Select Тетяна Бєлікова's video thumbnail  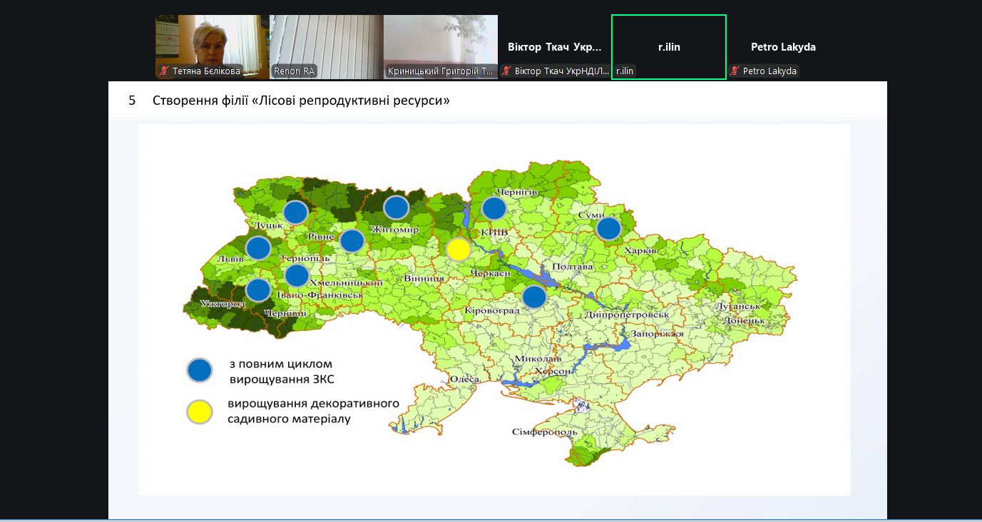212,43
